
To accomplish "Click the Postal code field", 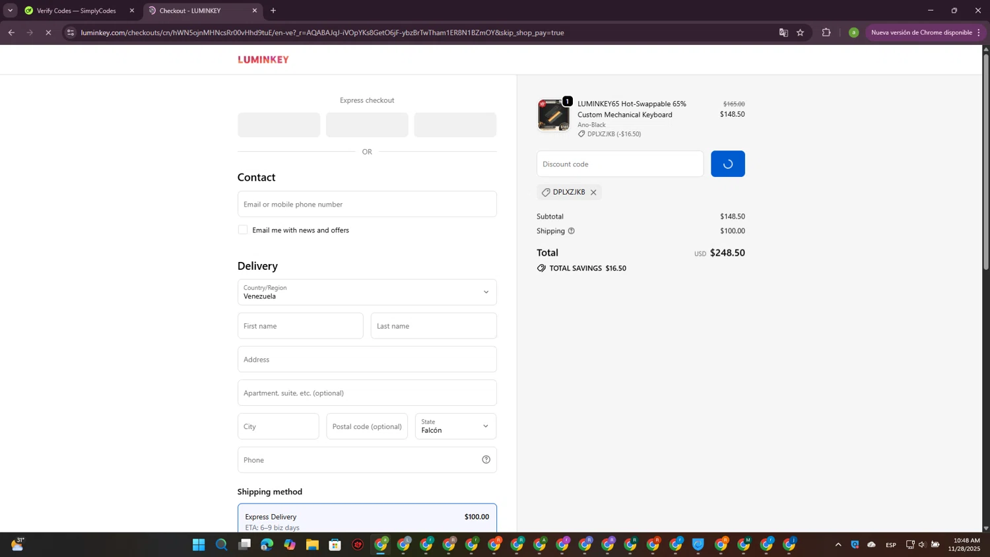I will [367, 426].
